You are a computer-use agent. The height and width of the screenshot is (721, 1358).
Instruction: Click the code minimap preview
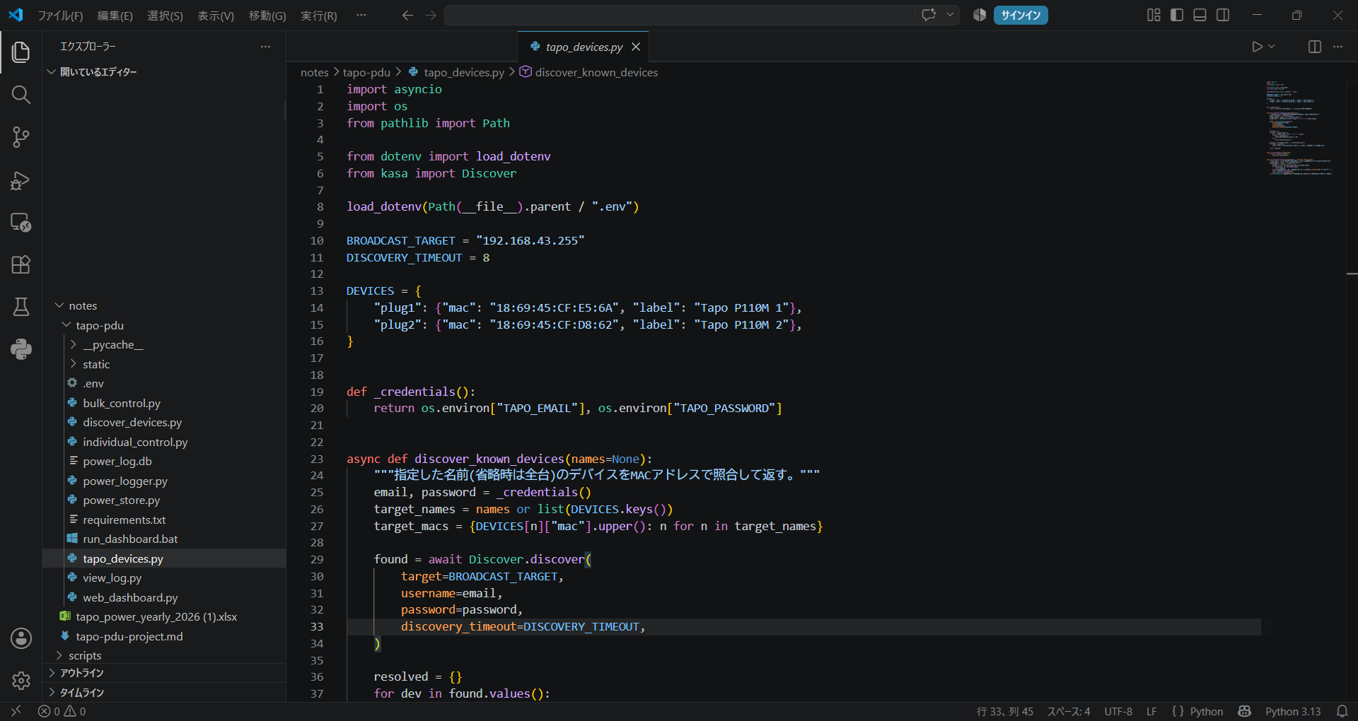[1300, 127]
